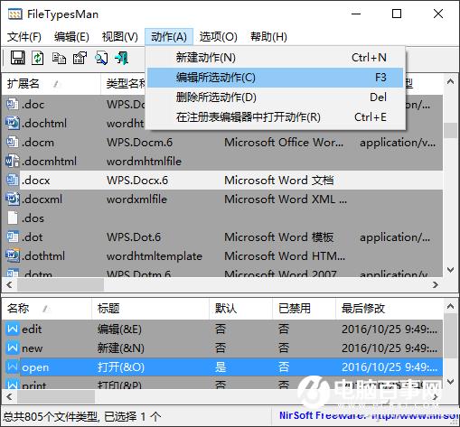The height and width of the screenshot is (427, 460).
Task: Select the .dos extension row
Action: click(x=222, y=218)
